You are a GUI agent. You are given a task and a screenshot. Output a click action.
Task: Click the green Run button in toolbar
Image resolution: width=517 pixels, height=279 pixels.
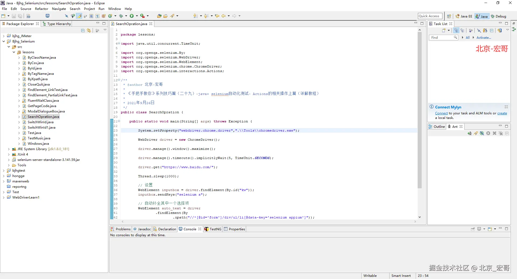(x=132, y=16)
